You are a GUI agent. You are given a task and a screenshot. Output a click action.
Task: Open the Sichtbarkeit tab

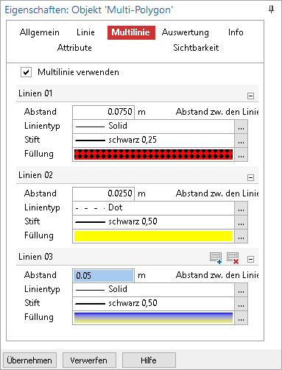point(196,48)
